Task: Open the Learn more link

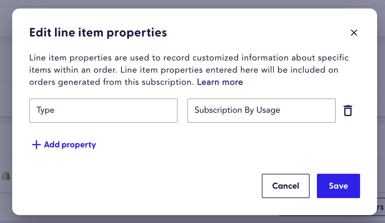Action: pyautogui.click(x=220, y=82)
